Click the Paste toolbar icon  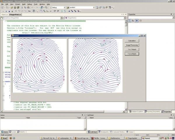click(29, 8)
